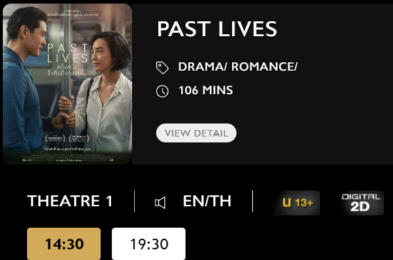Open the VIEW DETAIL button
The image size is (393, 260).
pos(196,133)
